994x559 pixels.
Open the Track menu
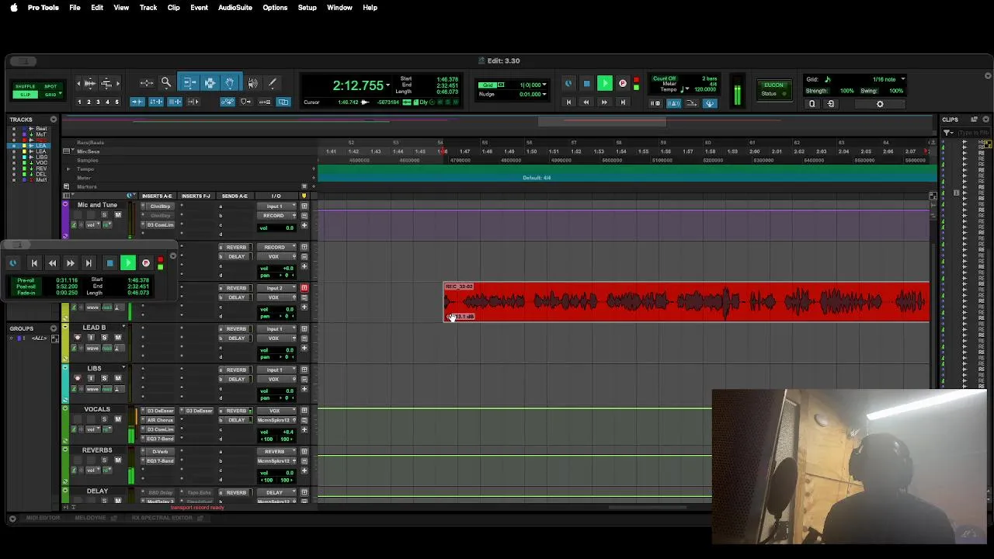pos(148,8)
